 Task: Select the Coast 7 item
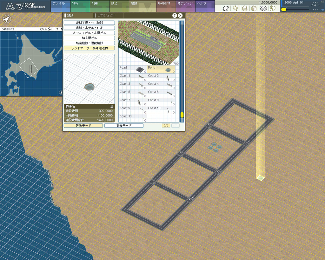133,102
